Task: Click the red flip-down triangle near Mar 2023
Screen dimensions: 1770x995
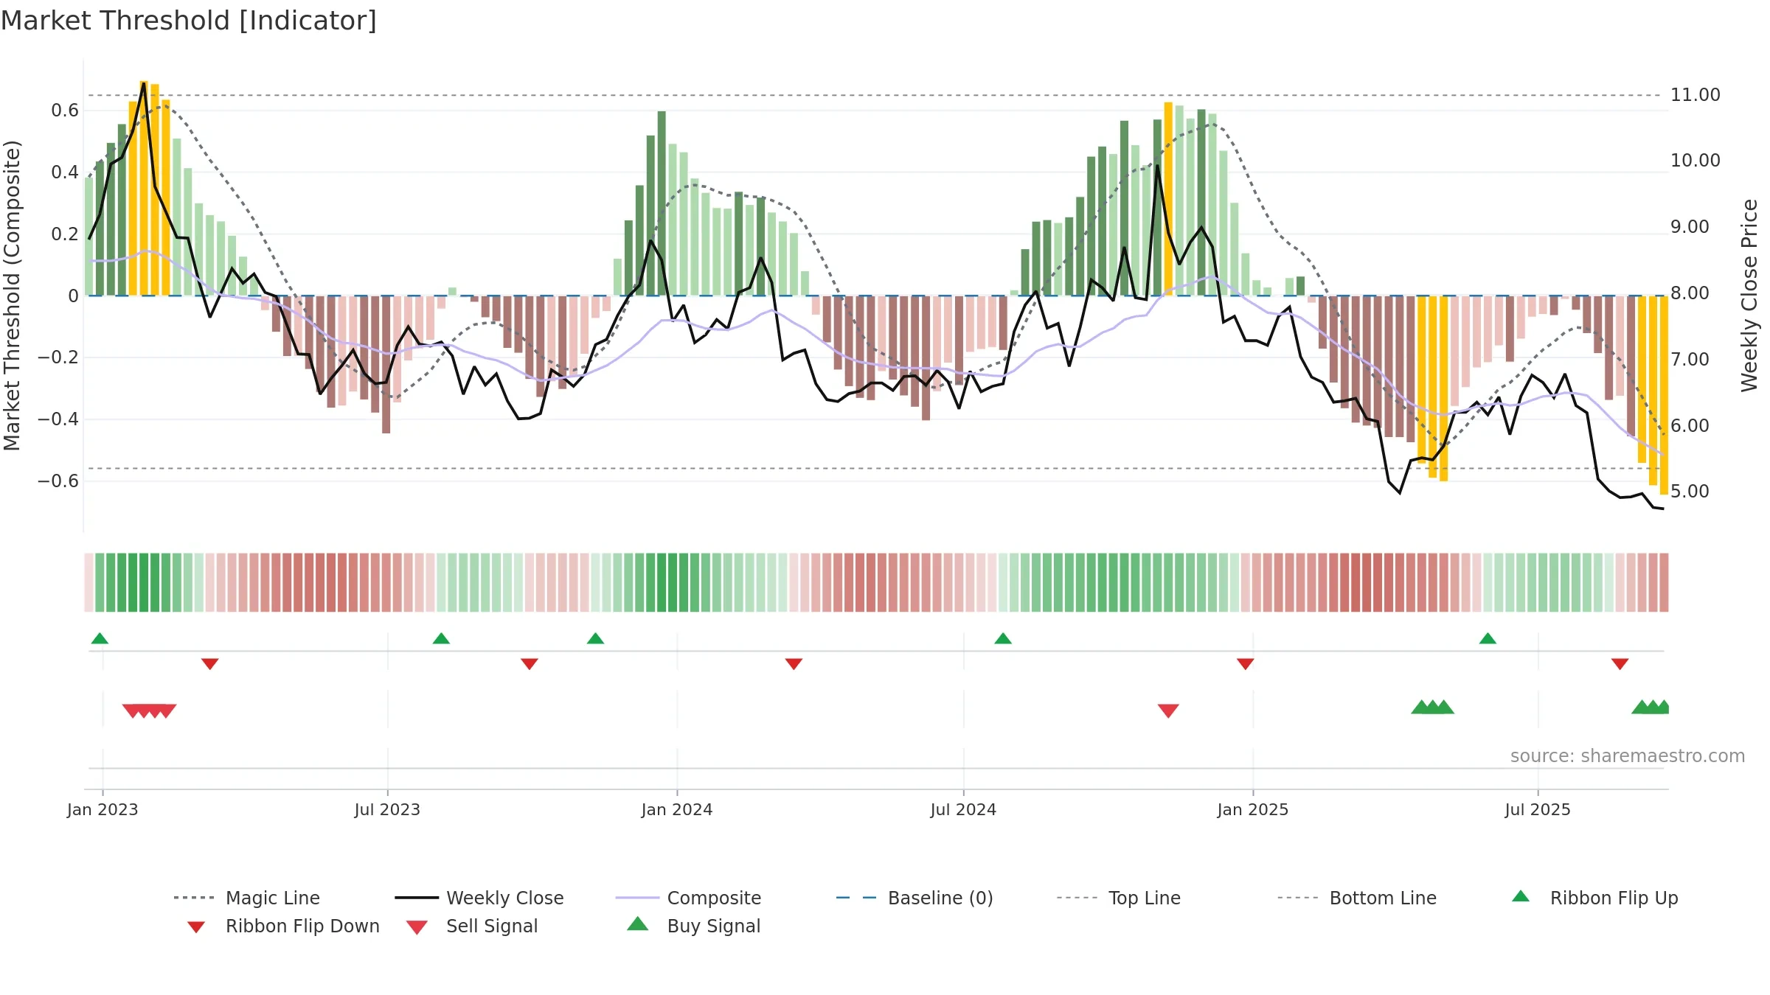Action: (x=210, y=664)
